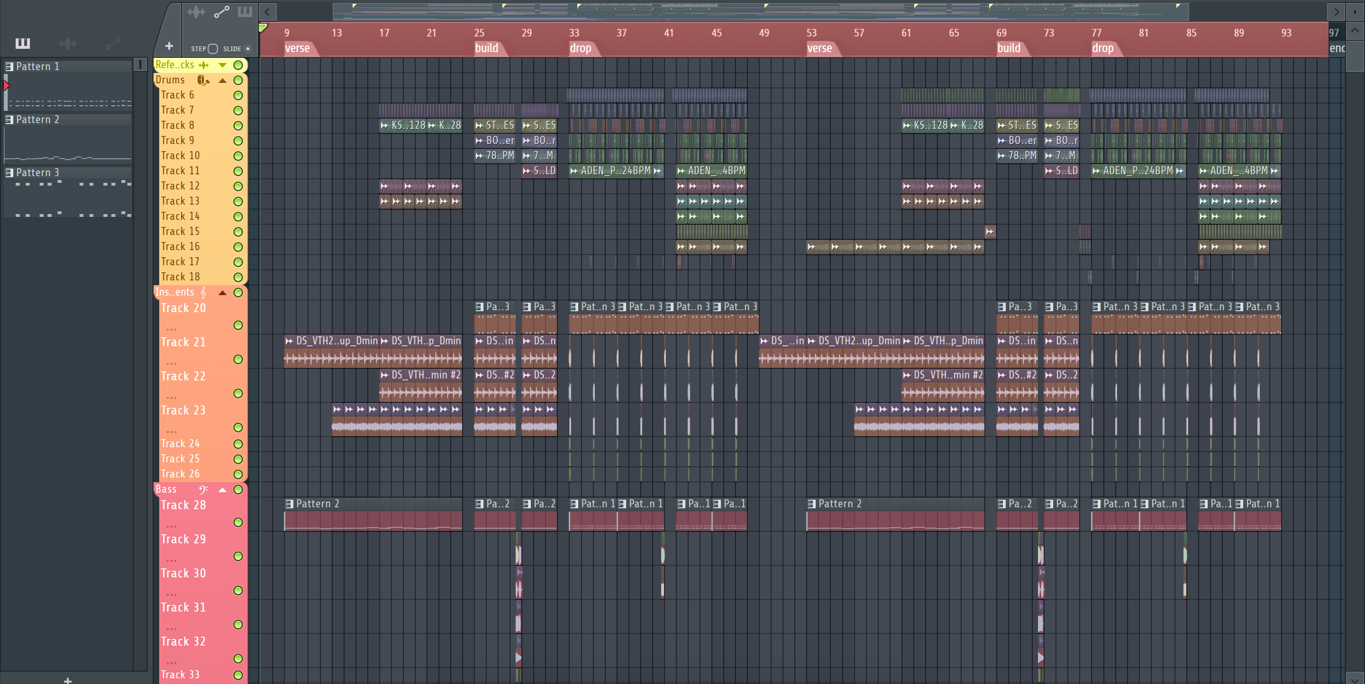The image size is (1365, 684).
Task: Click the automation node icon above SLIDE
Action: tap(221, 12)
